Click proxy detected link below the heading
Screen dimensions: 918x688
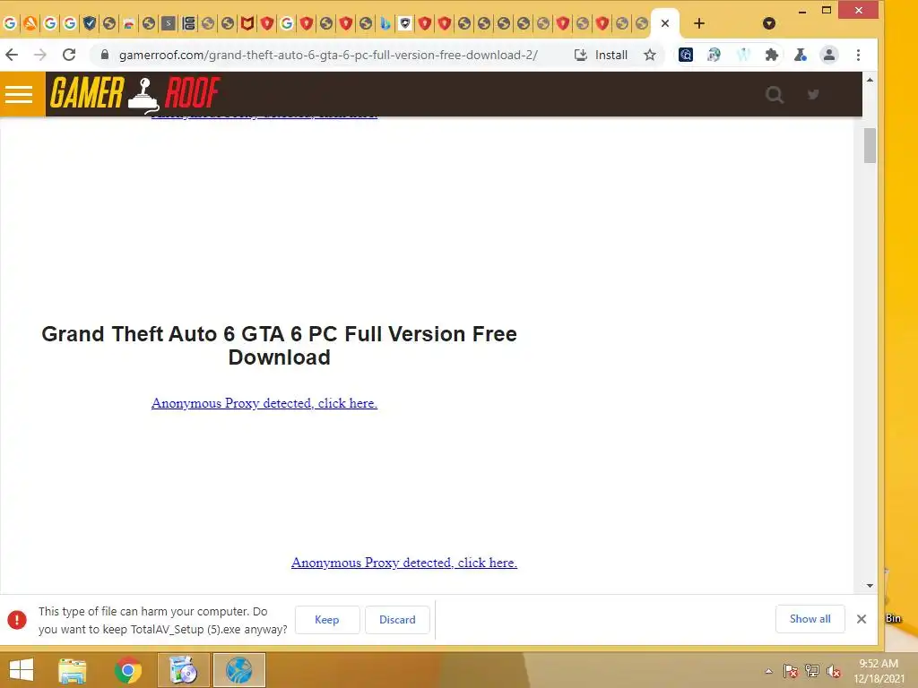coord(264,403)
